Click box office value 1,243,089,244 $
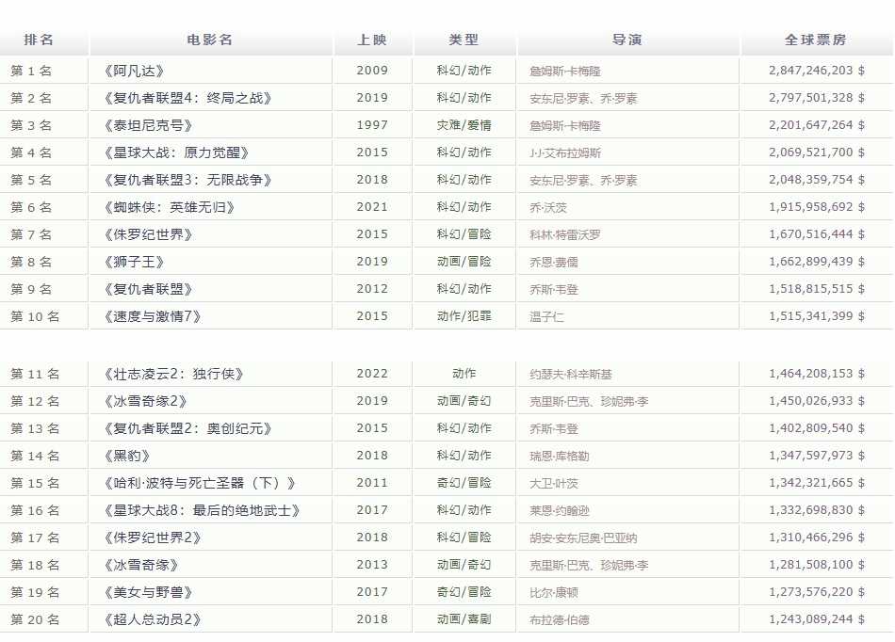Screen dimensions: 895x642 [817, 619]
